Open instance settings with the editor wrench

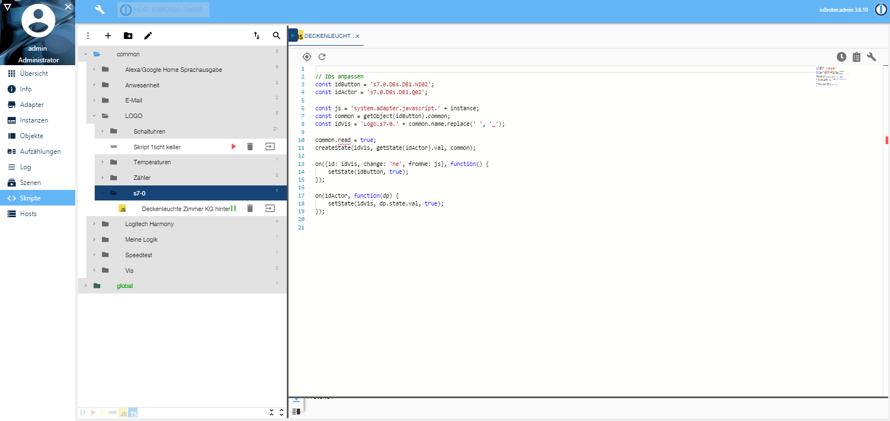point(872,57)
